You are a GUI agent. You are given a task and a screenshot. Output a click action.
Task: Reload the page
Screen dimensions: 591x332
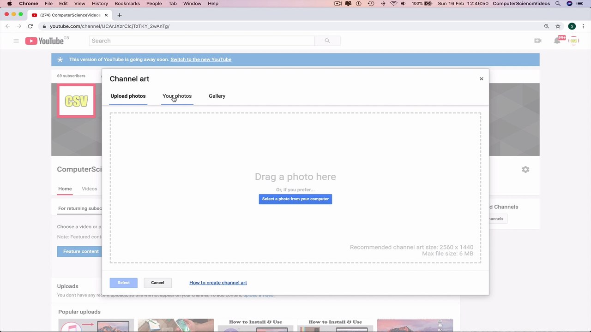point(30,26)
